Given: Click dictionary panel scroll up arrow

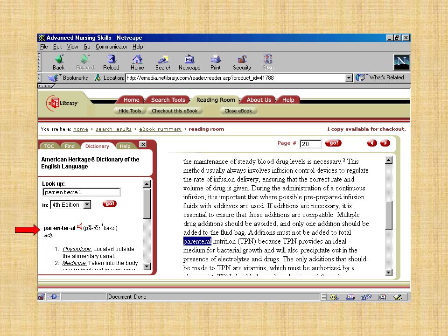Looking at the screenshot, I should (x=147, y=184).
